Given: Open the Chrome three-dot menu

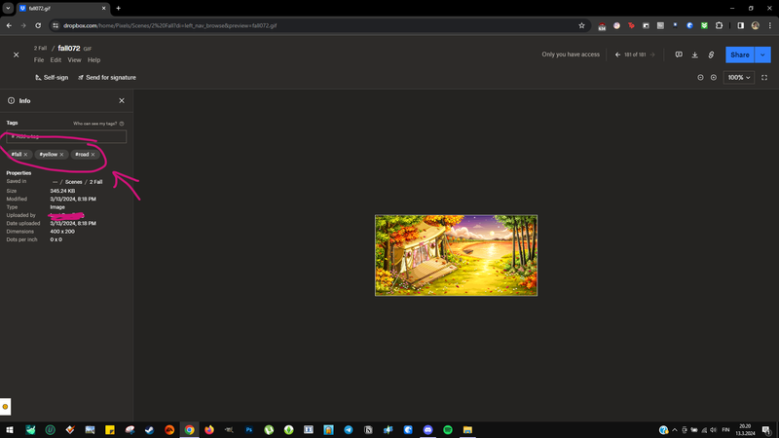Looking at the screenshot, I should (770, 25).
